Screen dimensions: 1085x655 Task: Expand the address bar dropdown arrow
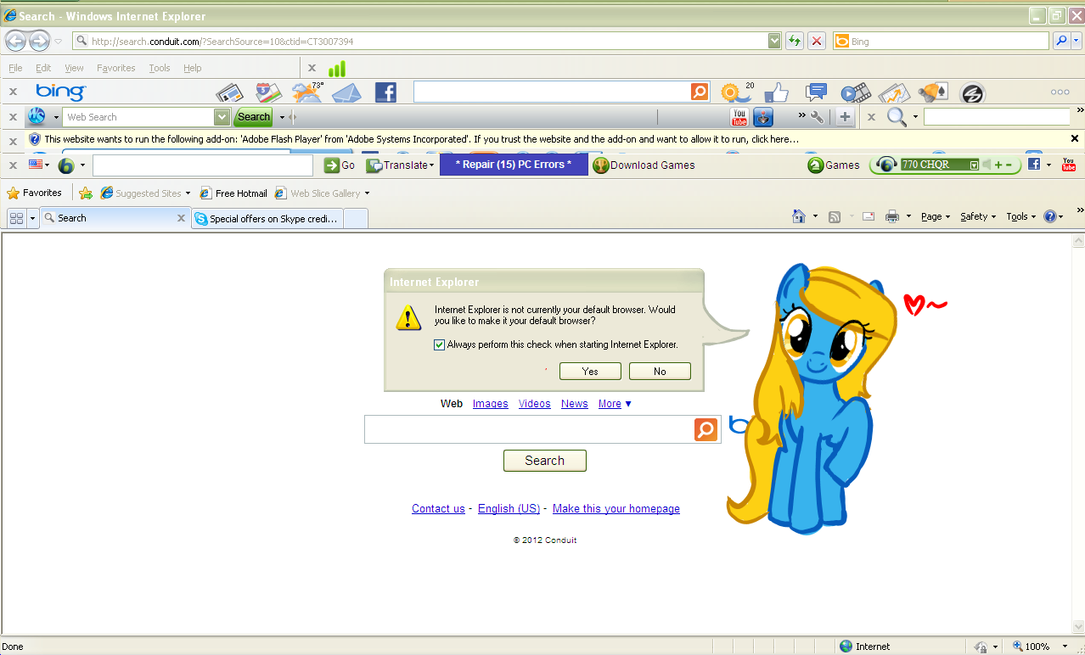pyautogui.click(x=774, y=41)
